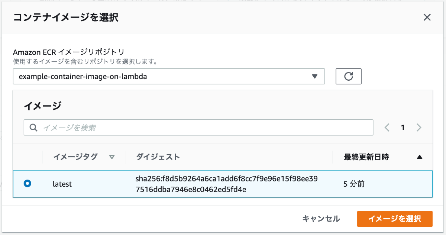Image resolution: width=446 pixels, height=235 pixels.
Task: Select the radio button for the latest image
Action: (x=28, y=183)
